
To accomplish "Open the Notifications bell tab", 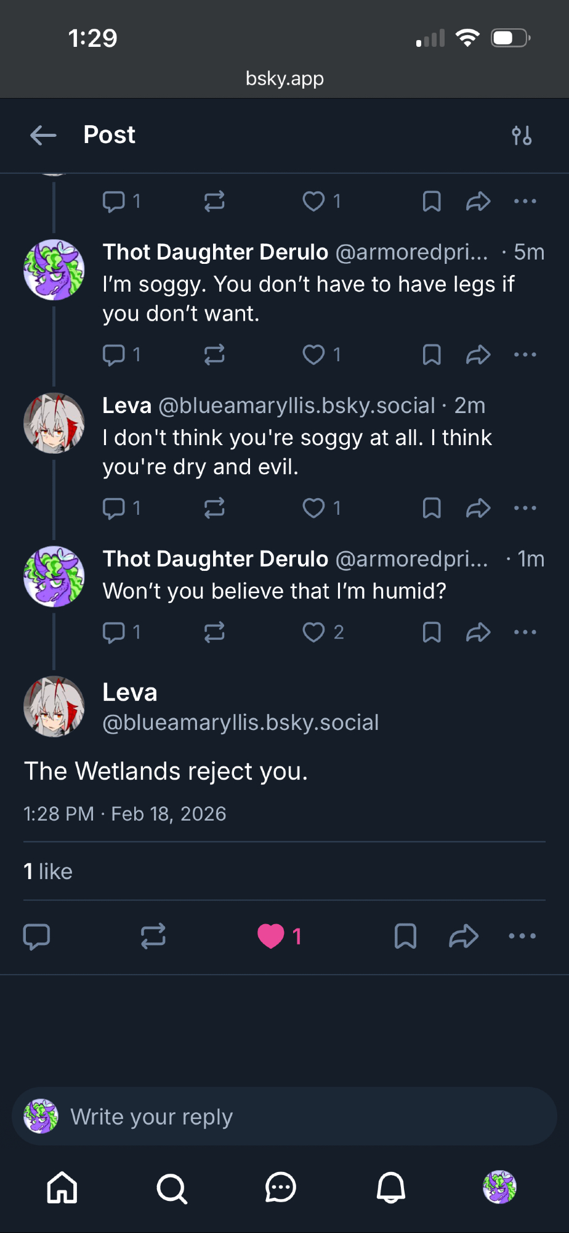I will (391, 1187).
